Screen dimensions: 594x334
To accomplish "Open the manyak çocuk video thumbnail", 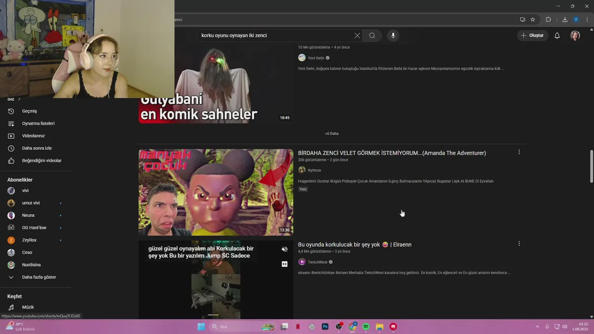I will [216, 192].
